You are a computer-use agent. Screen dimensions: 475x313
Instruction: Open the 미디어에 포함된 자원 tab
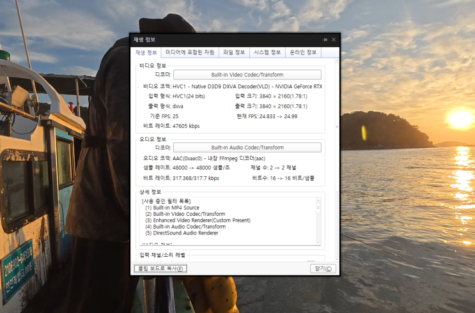click(x=190, y=52)
